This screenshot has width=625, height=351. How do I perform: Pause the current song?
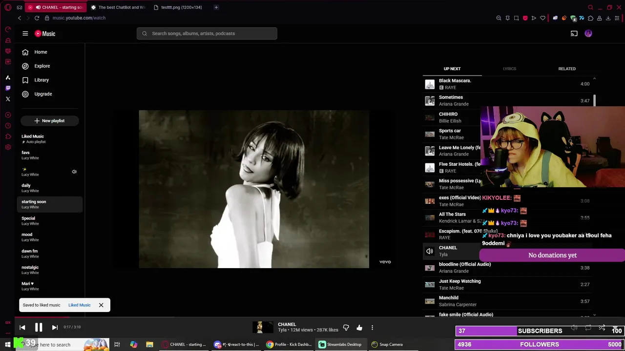pos(39,328)
